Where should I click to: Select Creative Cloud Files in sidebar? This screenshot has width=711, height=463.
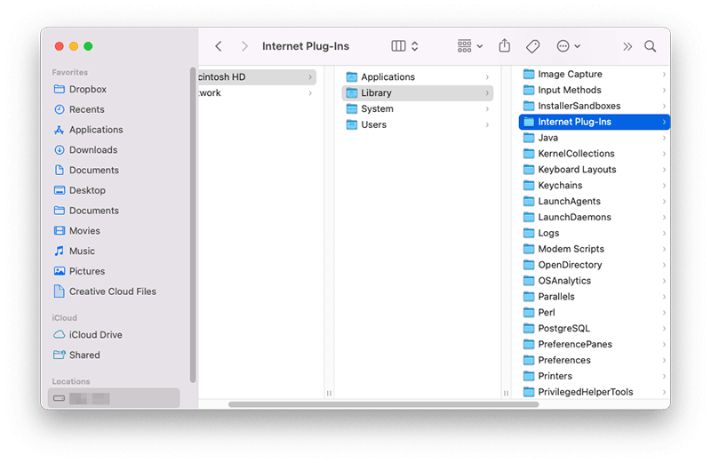click(112, 291)
